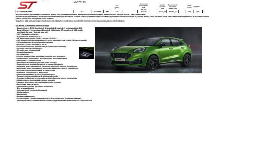Click the ST trim level table cell

(82, 12)
